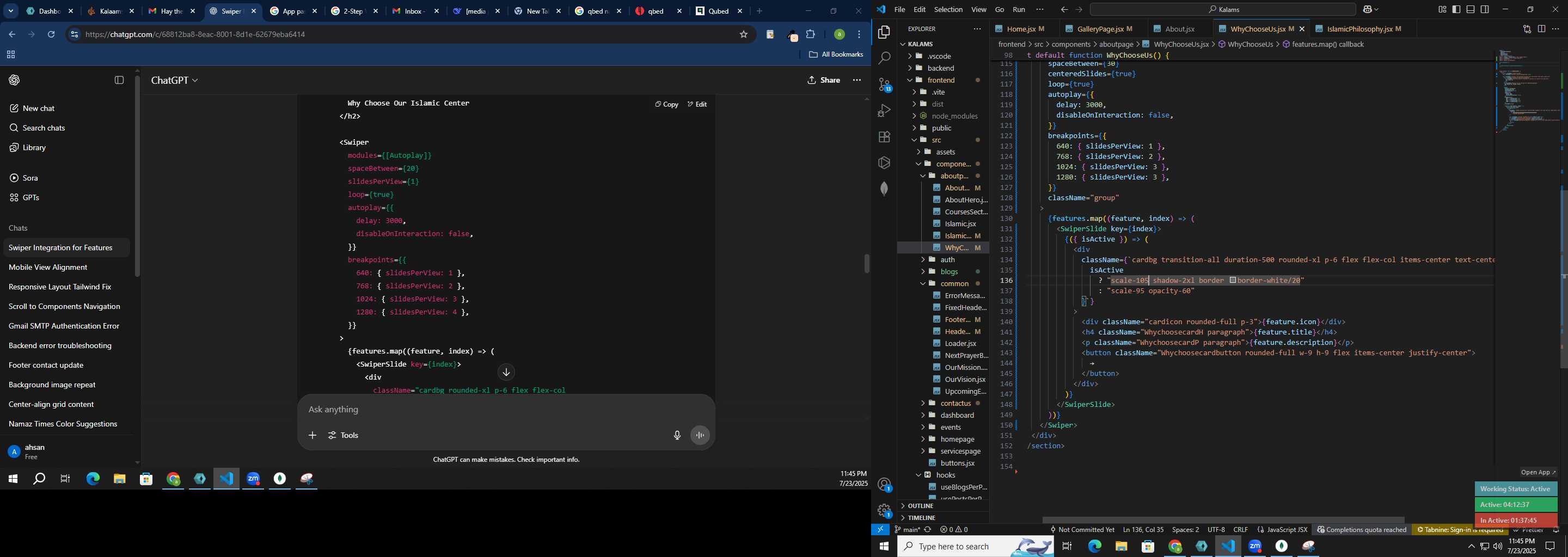The width and height of the screenshot is (1568, 557).
Task: Open Zoom from inner taskbar
Action: pyautogui.click(x=253, y=479)
